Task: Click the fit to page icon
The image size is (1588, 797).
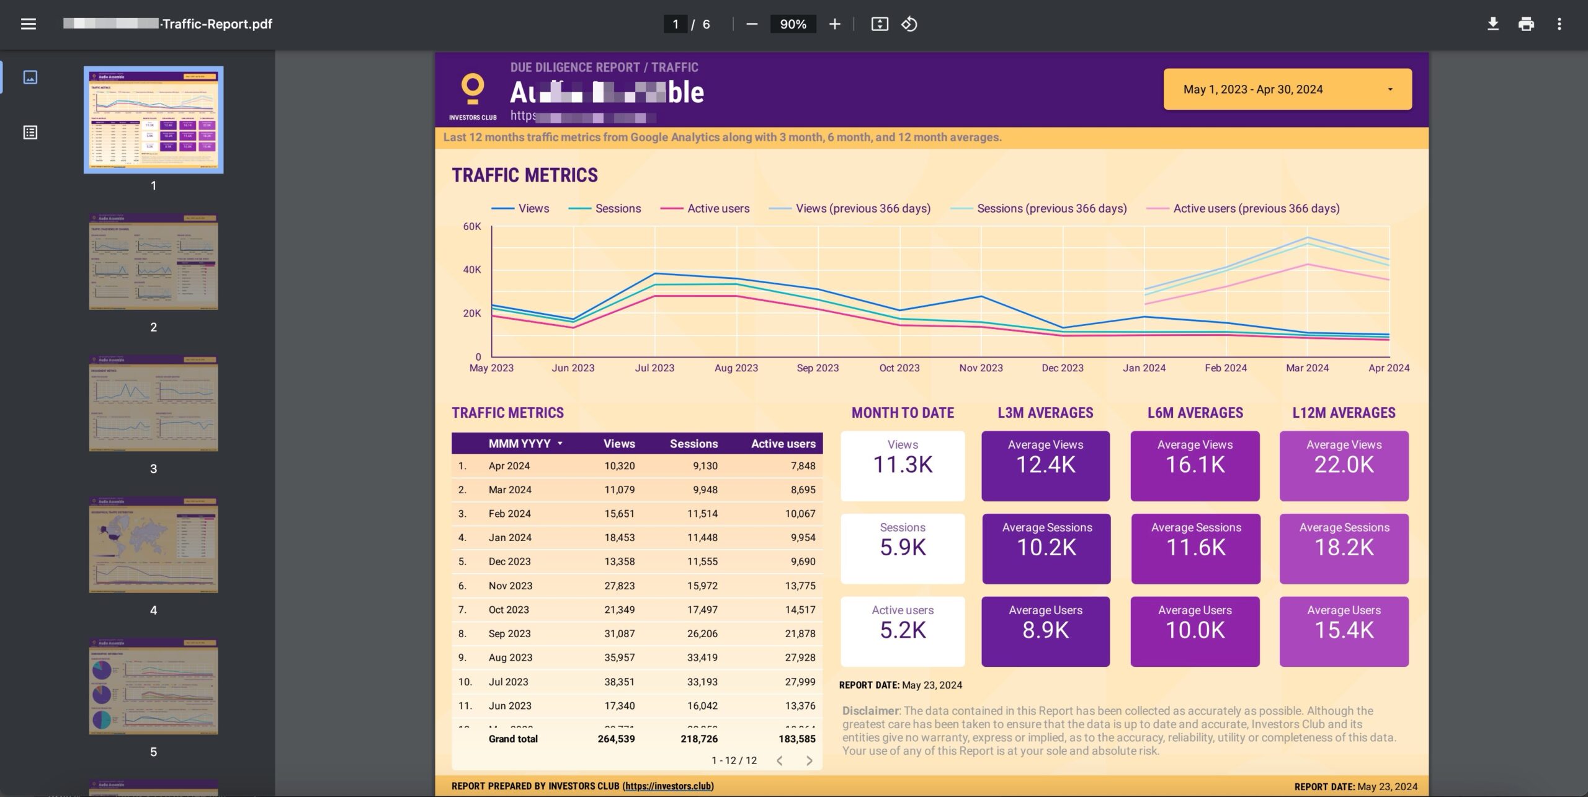Action: (880, 24)
